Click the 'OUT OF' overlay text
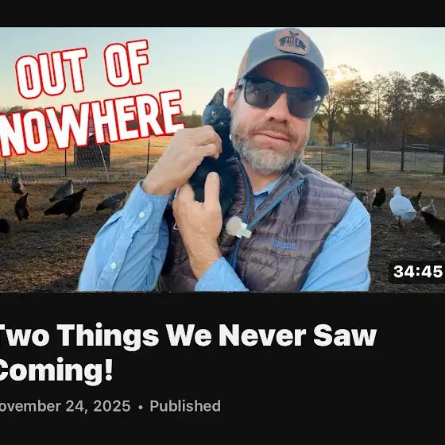The height and width of the screenshot is (445, 445). coord(83,70)
